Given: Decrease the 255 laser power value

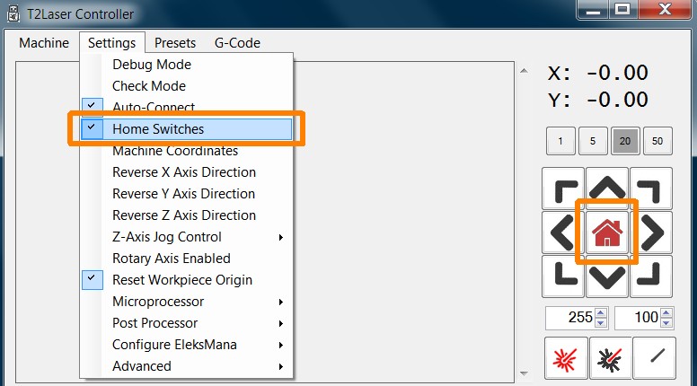Looking at the screenshot, I should [x=601, y=323].
